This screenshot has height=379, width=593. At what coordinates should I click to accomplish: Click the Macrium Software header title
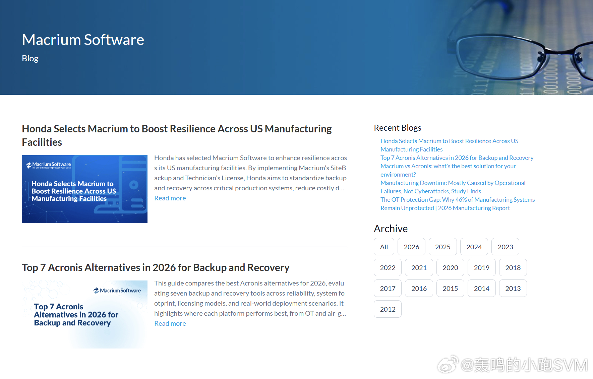[83, 40]
